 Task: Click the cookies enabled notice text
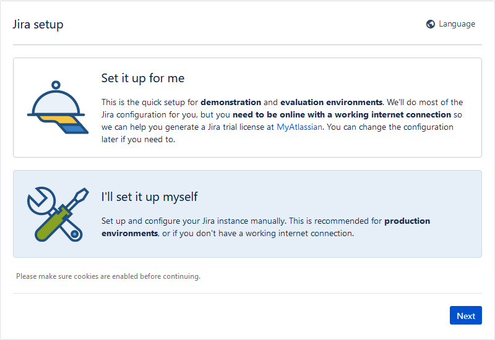108,276
